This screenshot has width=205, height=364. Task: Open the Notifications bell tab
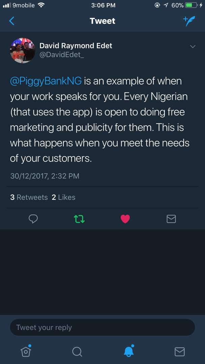pyautogui.click(x=129, y=351)
